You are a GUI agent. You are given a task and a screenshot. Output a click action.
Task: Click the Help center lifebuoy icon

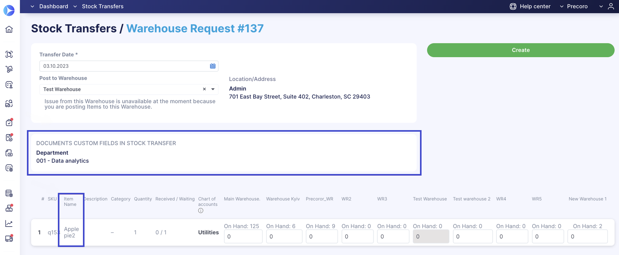(x=513, y=6)
